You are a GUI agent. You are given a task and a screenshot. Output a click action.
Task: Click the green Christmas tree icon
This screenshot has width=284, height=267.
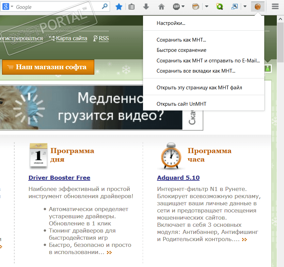[x=268, y=69]
